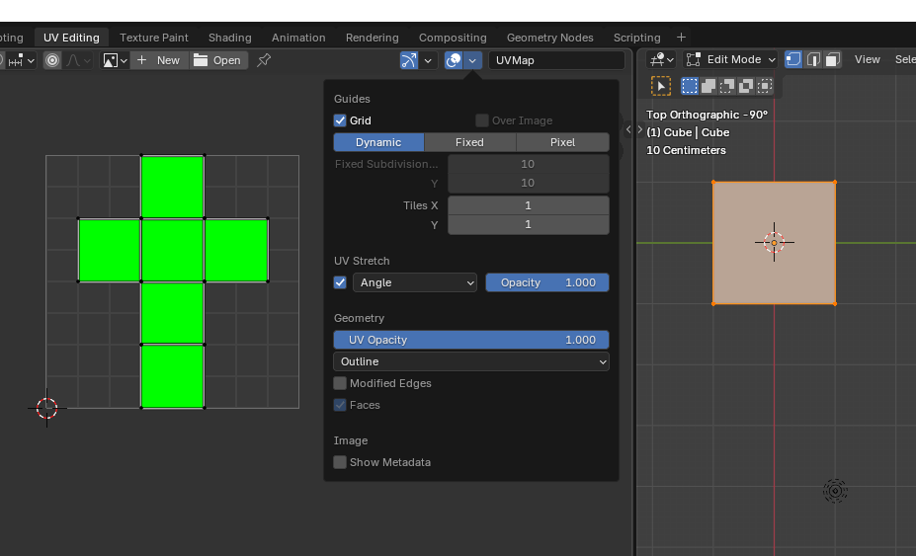The image size is (916, 556).
Task: Adjust the UV Opacity slider
Action: 471,340
